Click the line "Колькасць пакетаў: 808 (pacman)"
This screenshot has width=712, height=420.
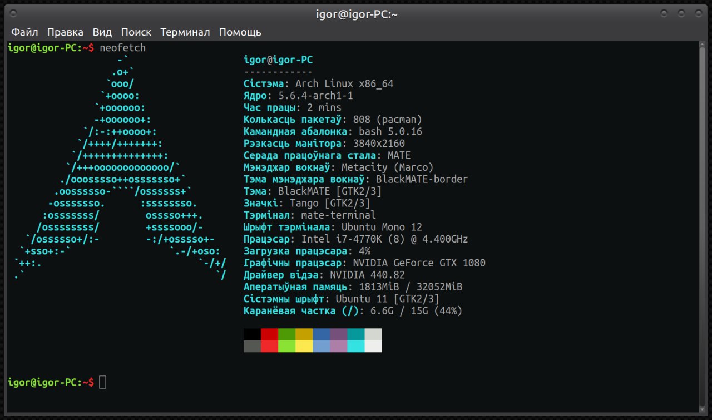point(333,120)
